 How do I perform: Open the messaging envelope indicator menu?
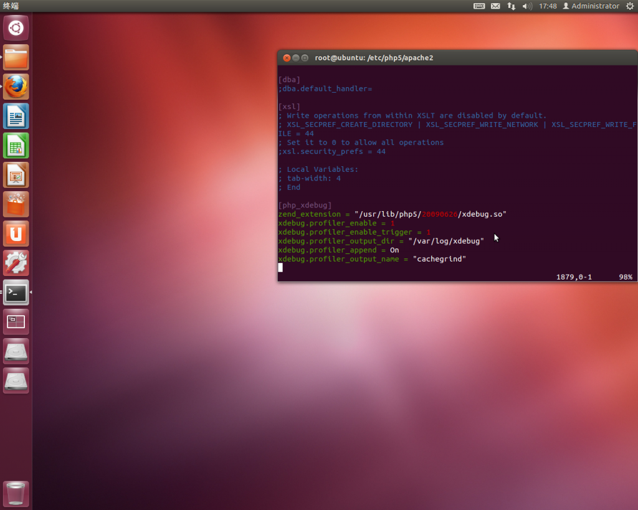[x=495, y=6]
